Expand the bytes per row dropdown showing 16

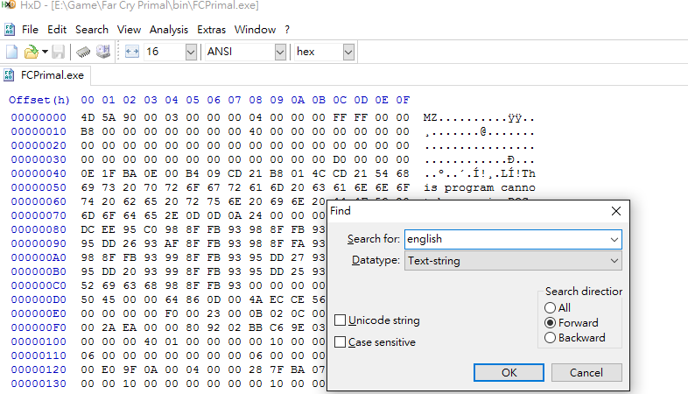point(191,52)
